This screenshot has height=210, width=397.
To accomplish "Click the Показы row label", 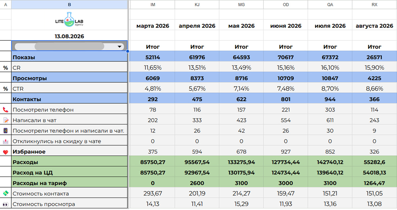I will [x=24, y=57].
